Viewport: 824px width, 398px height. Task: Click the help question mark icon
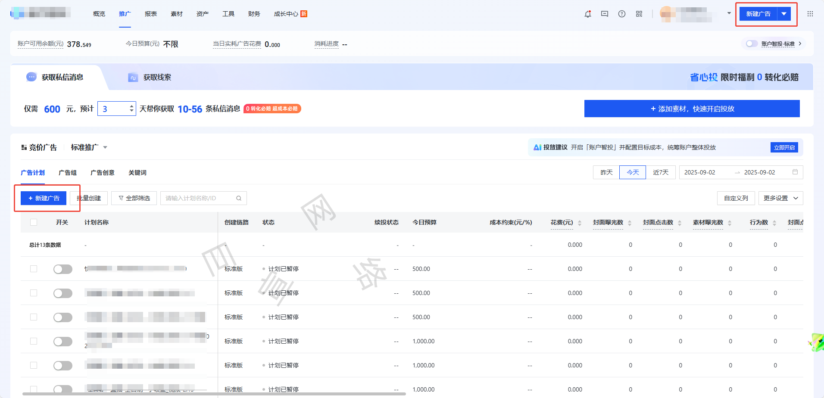pos(622,14)
